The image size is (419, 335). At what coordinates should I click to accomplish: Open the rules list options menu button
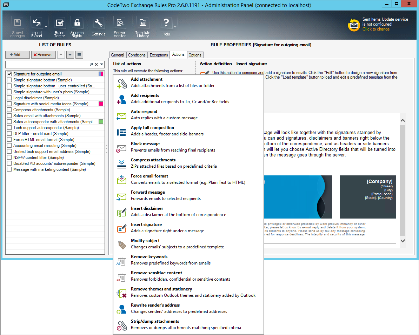[x=79, y=55]
